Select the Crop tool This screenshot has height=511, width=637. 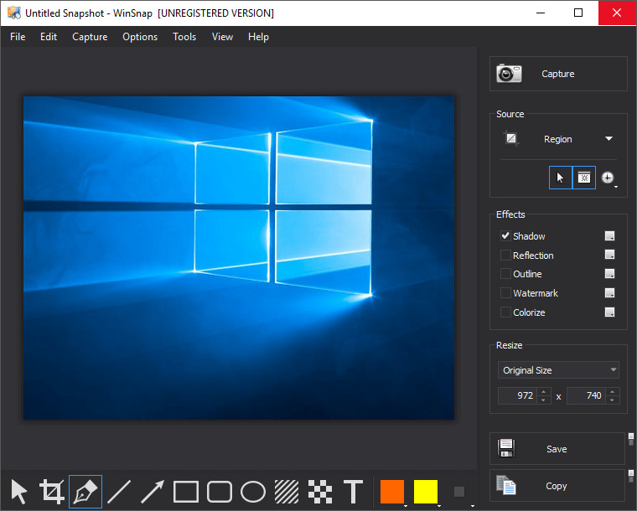point(52,492)
